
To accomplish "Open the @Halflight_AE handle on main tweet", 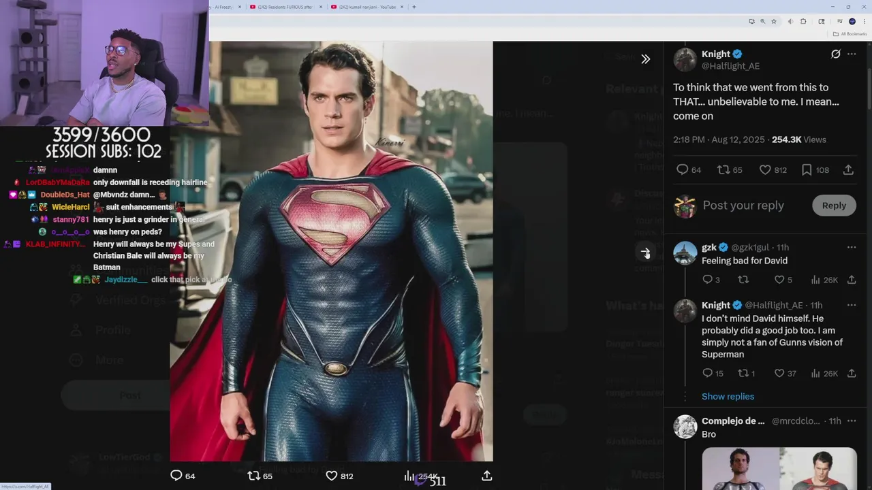I will tap(730, 66).
